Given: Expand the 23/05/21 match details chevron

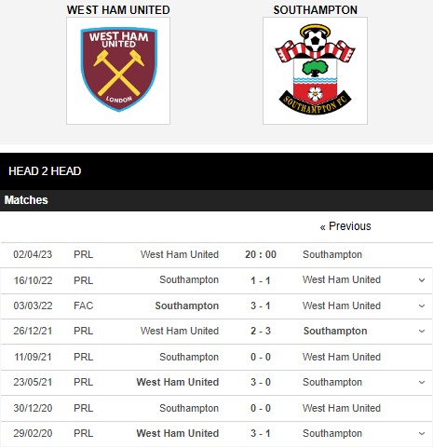Looking at the screenshot, I should pyautogui.click(x=422, y=382).
